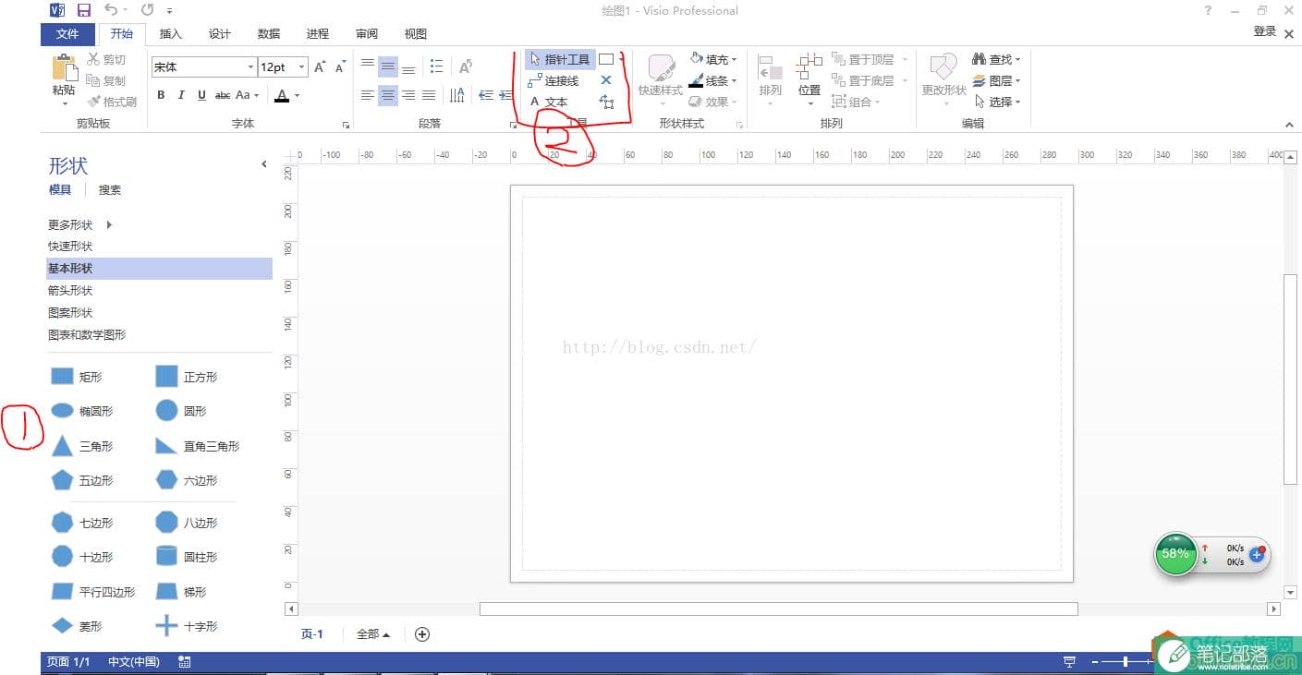Select the rectangle drawing tool

[x=606, y=59]
